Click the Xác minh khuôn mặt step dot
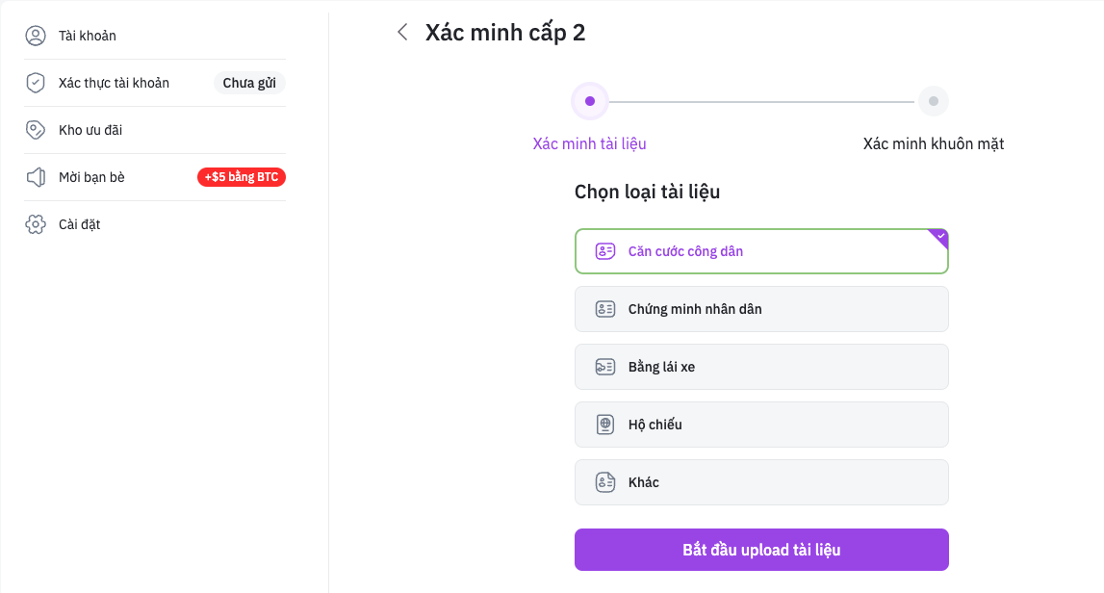 click(x=933, y=100)
